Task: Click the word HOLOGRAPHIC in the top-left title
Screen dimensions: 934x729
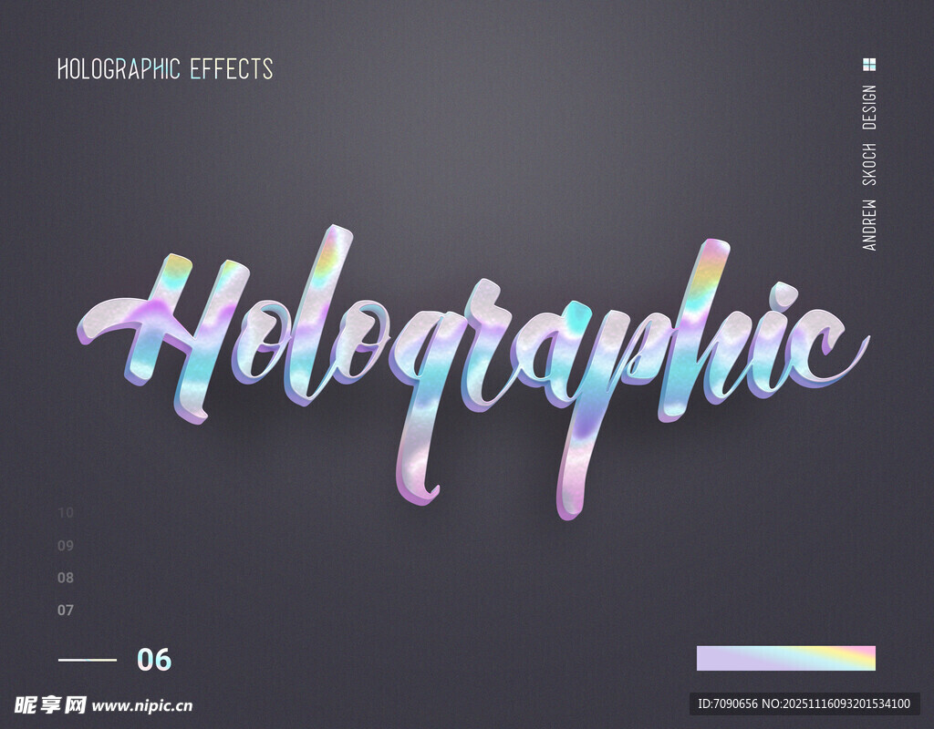Action: pos(119,69)
